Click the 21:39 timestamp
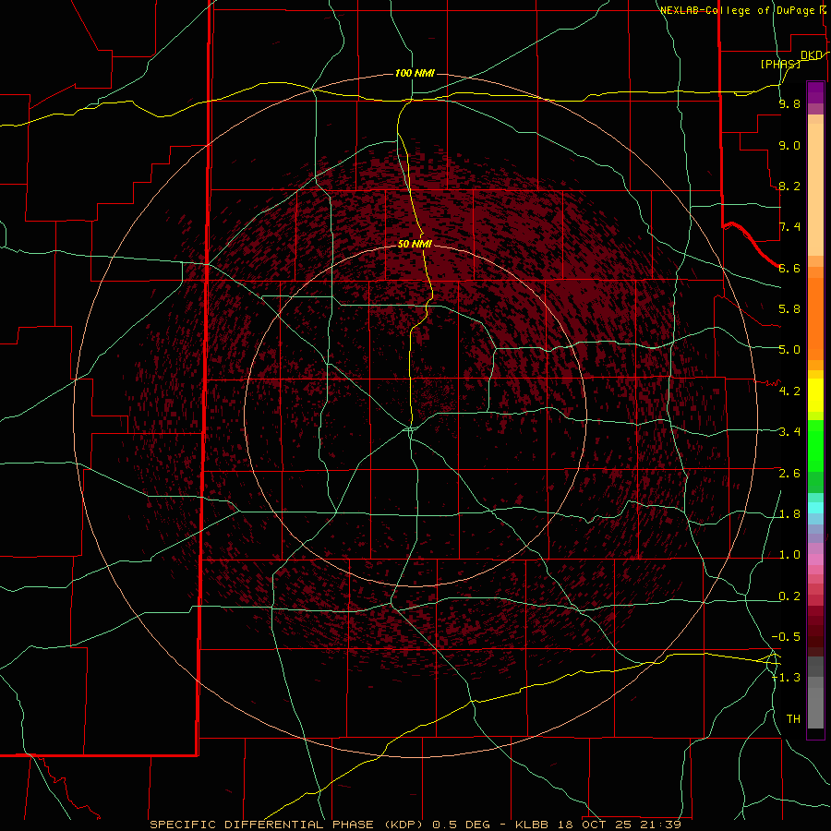831x831 pixels. click(x=660, y=825)
